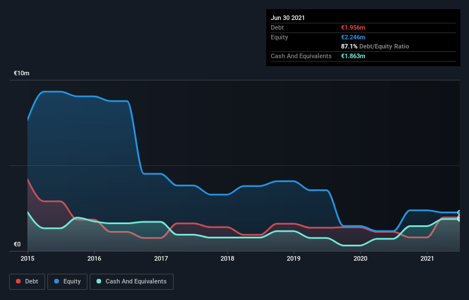Click Cash And Equivalents label in tooltip
This screenshot has width=469, height=300.
point(301,56)
